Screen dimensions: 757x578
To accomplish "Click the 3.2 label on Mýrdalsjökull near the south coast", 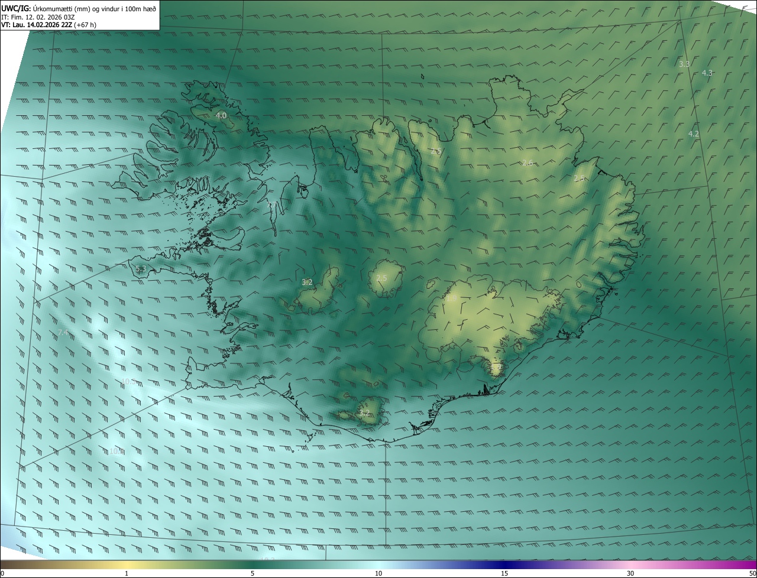I will click(x=364, y=413).
